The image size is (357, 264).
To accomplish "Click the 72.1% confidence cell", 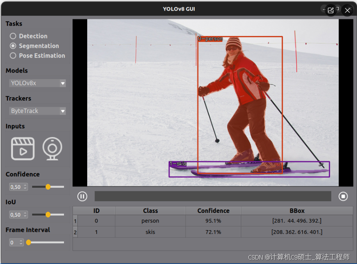I will pyautogui.click(x=213, y=232).
